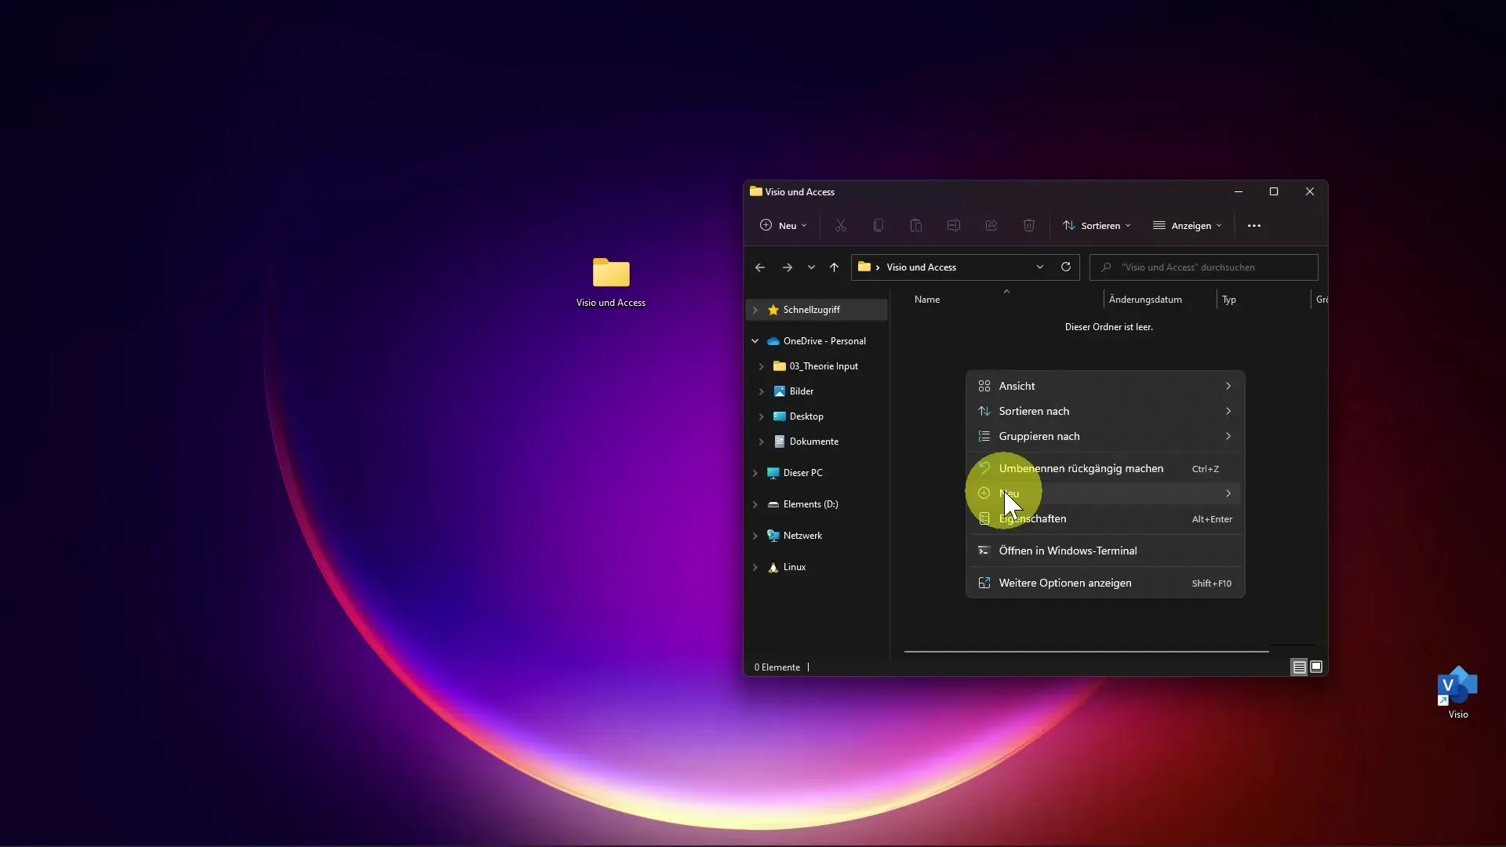The image size is (1506, 847).
Task: Select the Visio und Access desktop folder
Action: click(x=610, y=282)
